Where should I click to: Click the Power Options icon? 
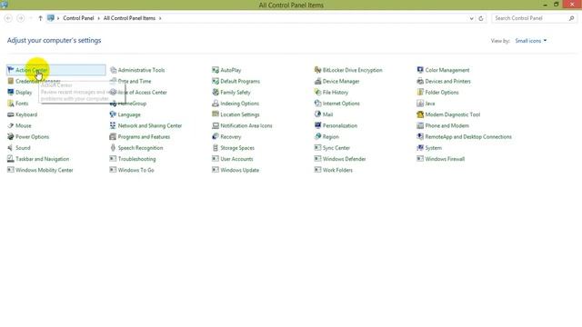[11, 137]
